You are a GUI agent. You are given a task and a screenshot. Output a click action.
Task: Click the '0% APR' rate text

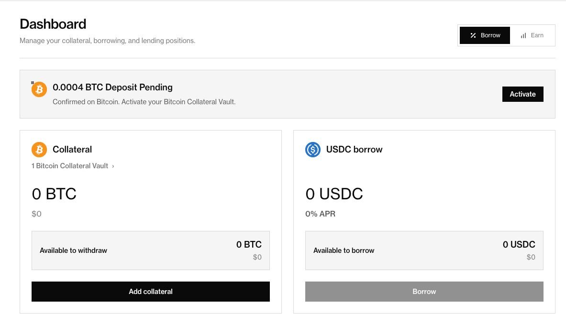click(x=320, y=214)
